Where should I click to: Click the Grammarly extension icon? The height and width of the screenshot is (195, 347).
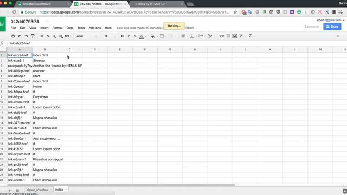(x=299, y=12)
